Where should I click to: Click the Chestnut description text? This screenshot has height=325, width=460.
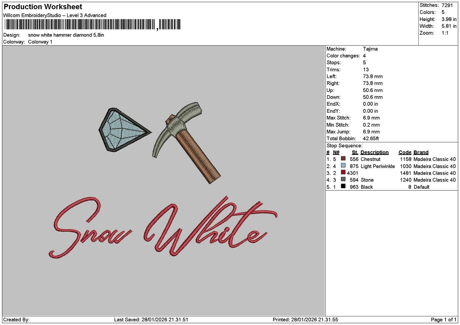click(371, 159)
